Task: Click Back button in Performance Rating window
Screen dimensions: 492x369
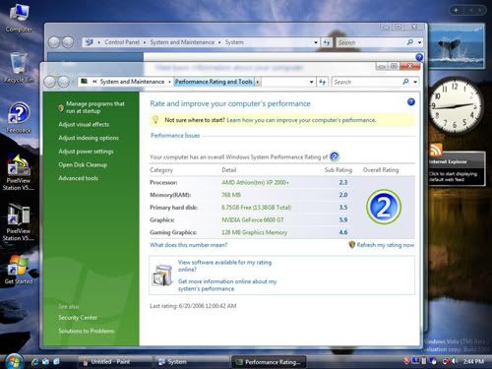Action: [x=50, y=82]
